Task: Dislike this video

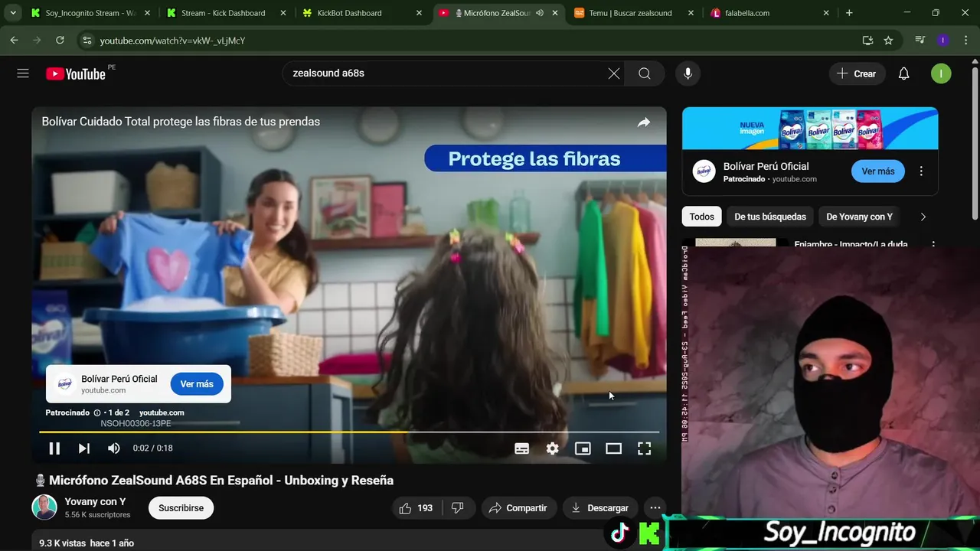Action: [x=458, y=508]
